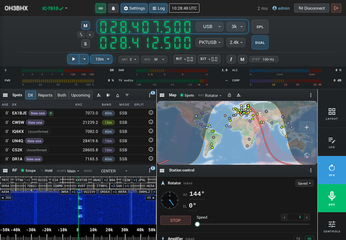Open the PKTUSB mode dropdown
The height and width of the screenshot is (240, 346).
tap(210, 42)
